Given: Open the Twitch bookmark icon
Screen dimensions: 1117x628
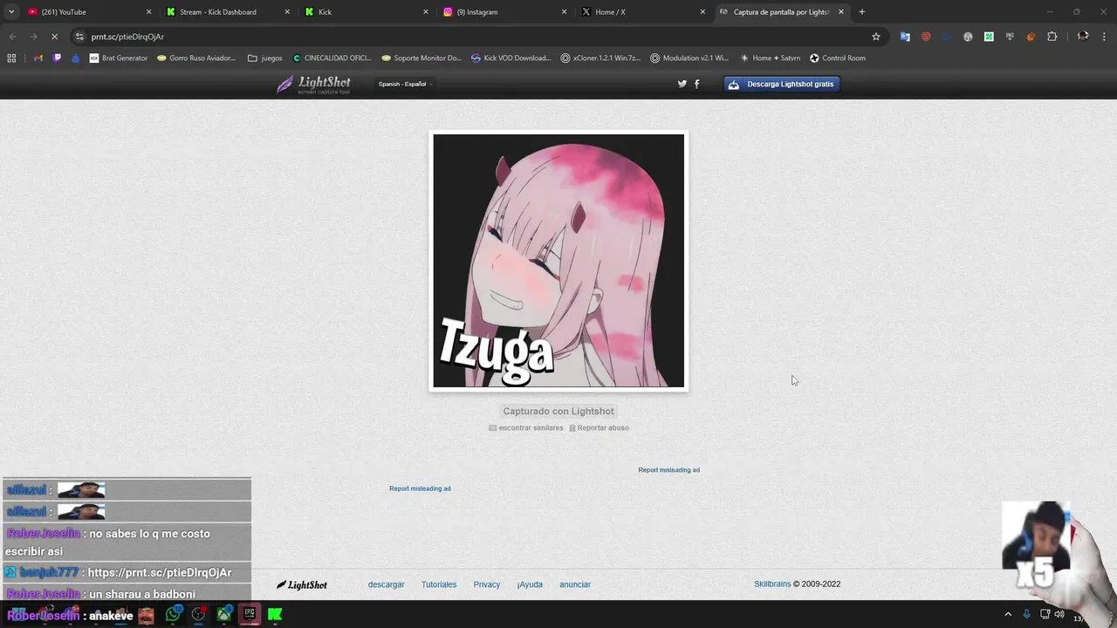Looking at the screenshot, I should 57,58.
